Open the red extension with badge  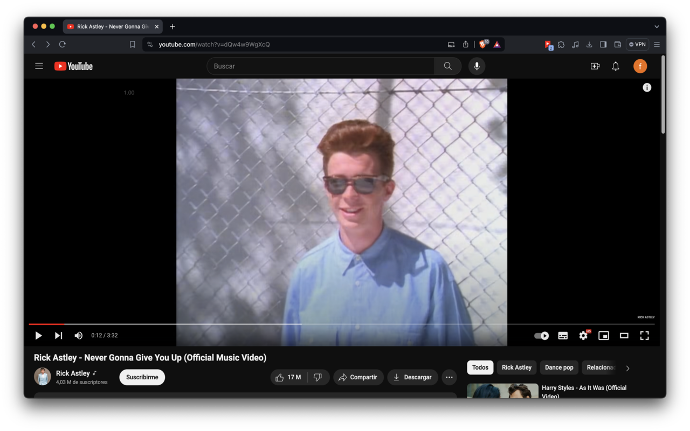coord(548,45)
